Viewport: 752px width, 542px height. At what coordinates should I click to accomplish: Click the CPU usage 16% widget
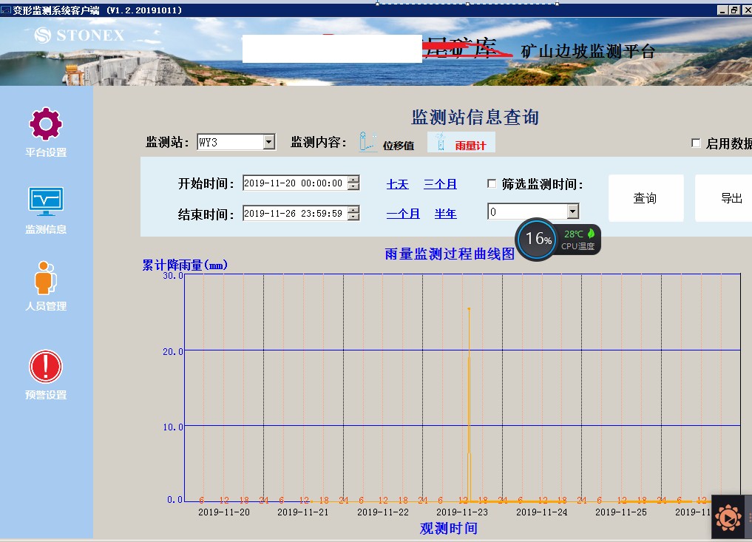[x=536, y=239]
